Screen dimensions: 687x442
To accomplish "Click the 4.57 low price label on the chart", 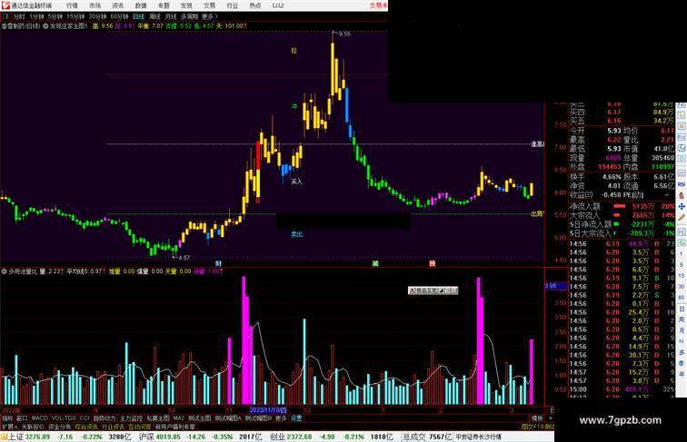I will coord(184,258).
